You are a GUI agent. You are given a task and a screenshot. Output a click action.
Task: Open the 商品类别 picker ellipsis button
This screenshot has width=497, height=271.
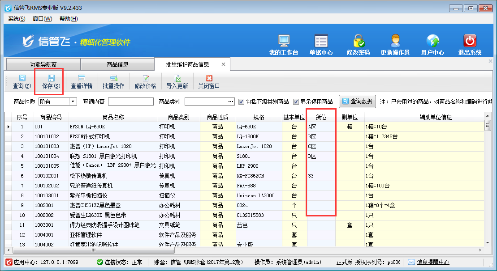click(x=231, y=102)
